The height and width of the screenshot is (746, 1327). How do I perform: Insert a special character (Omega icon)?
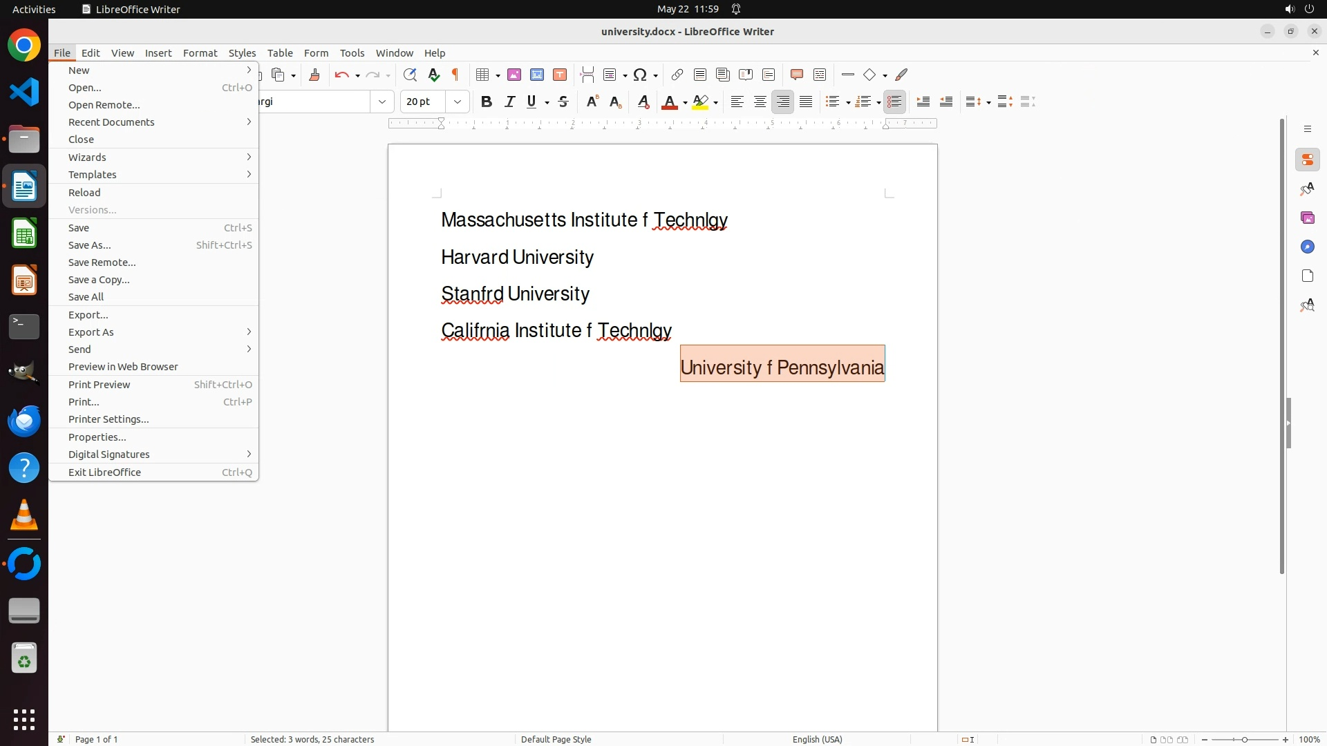(640, 75)
